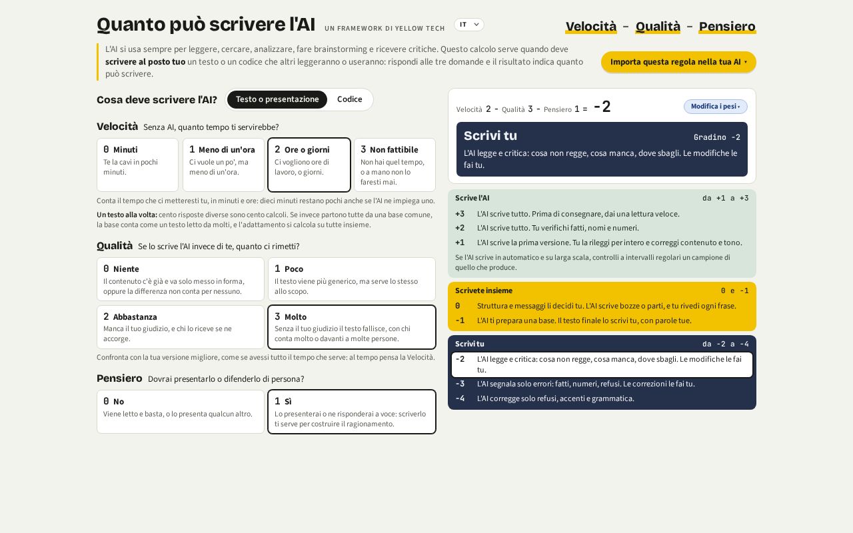Viewport: 853px width, 533px height.
Task: Click the -1 row 'L'AI ti prepara una base'
Action: [x=602, y=320]
